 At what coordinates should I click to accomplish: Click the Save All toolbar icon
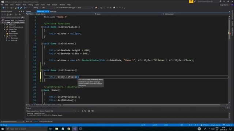[x=21, y=8]
